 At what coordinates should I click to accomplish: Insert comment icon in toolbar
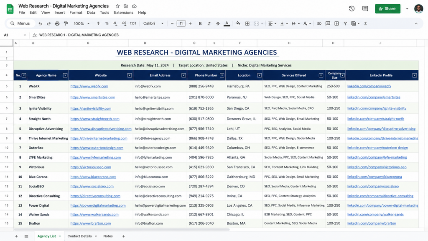pos(328,23)
